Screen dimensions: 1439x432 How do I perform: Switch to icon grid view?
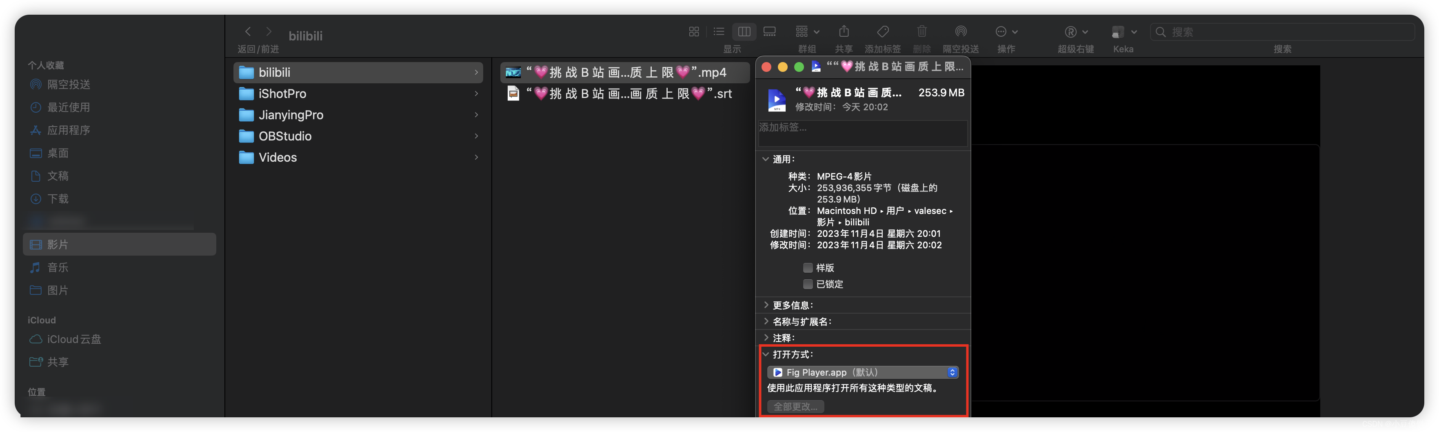(x=694, y=32)
